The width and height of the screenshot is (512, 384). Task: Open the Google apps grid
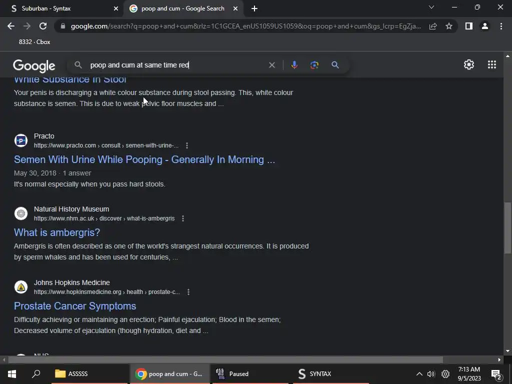[492, 64]
